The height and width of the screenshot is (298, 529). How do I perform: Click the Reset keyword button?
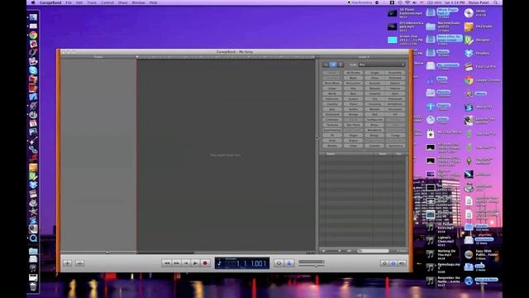332,73
